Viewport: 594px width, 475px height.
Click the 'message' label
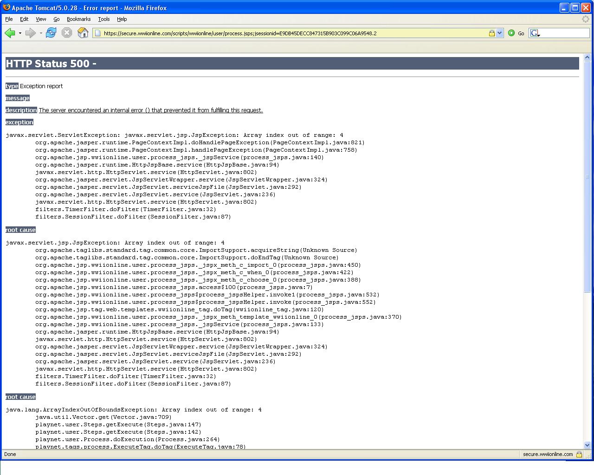coord(18,98)
